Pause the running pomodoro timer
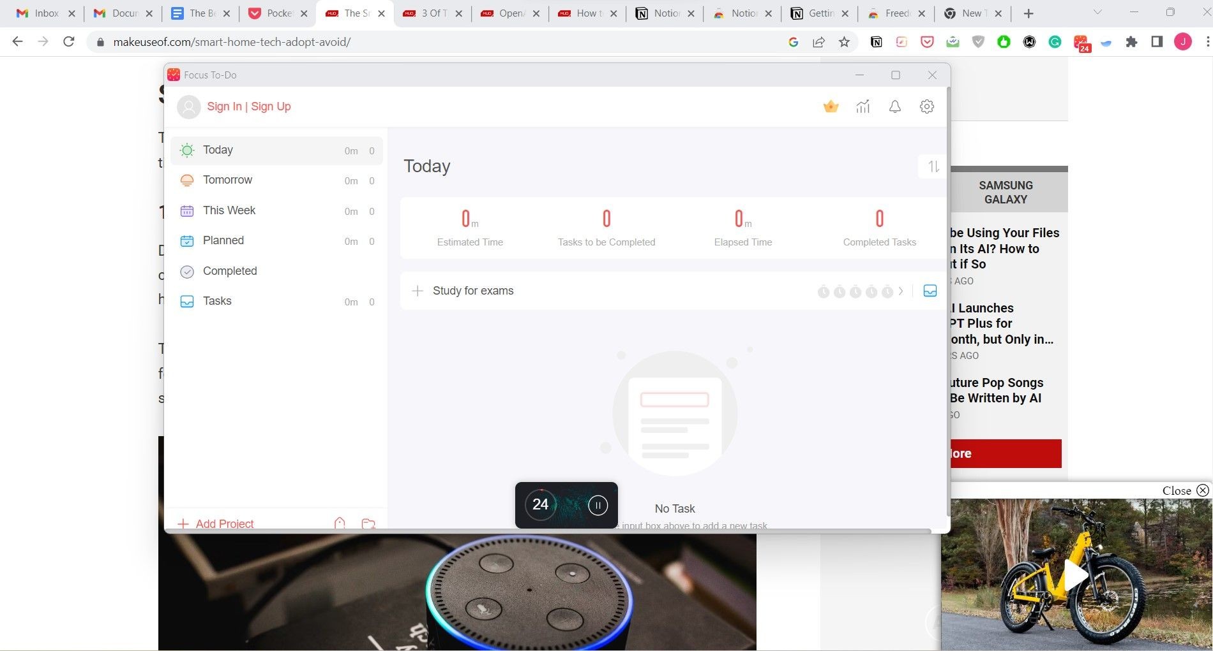This screenshot has width=1213, height=651. coord(598,505)
